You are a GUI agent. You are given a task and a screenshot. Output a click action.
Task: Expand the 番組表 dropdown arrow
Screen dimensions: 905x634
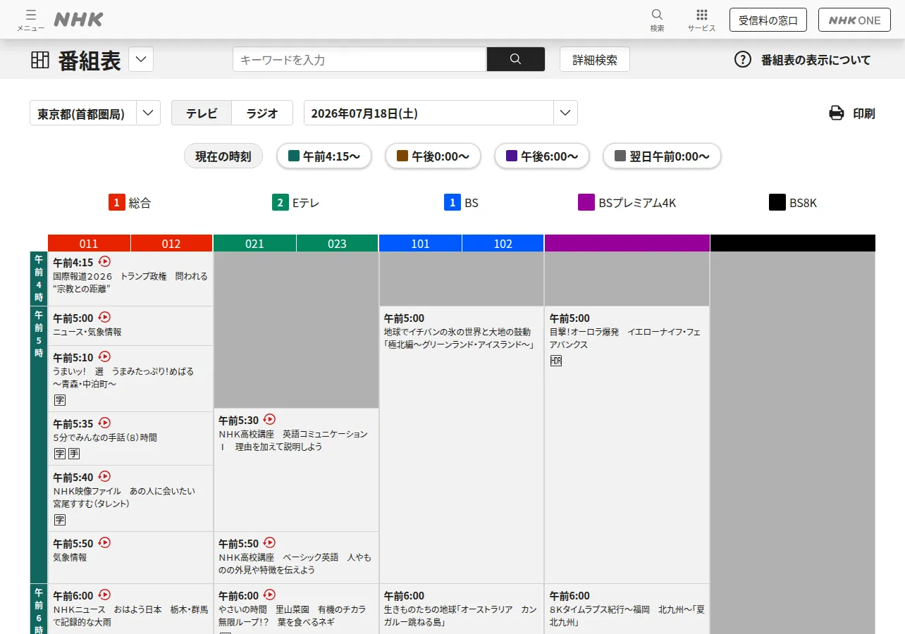pos(141,59)
